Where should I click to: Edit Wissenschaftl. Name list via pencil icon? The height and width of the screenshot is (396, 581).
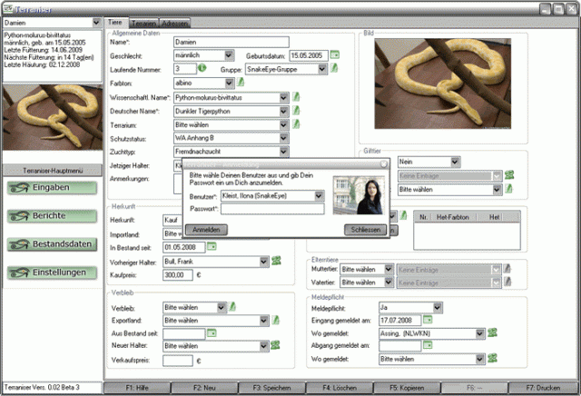(x=296, y=97)
